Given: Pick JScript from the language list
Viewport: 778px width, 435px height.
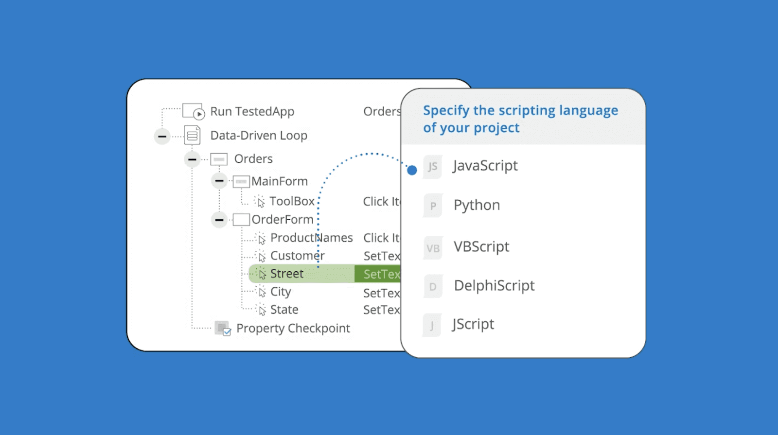Looking at the screenshot, I should pos(473,324).
